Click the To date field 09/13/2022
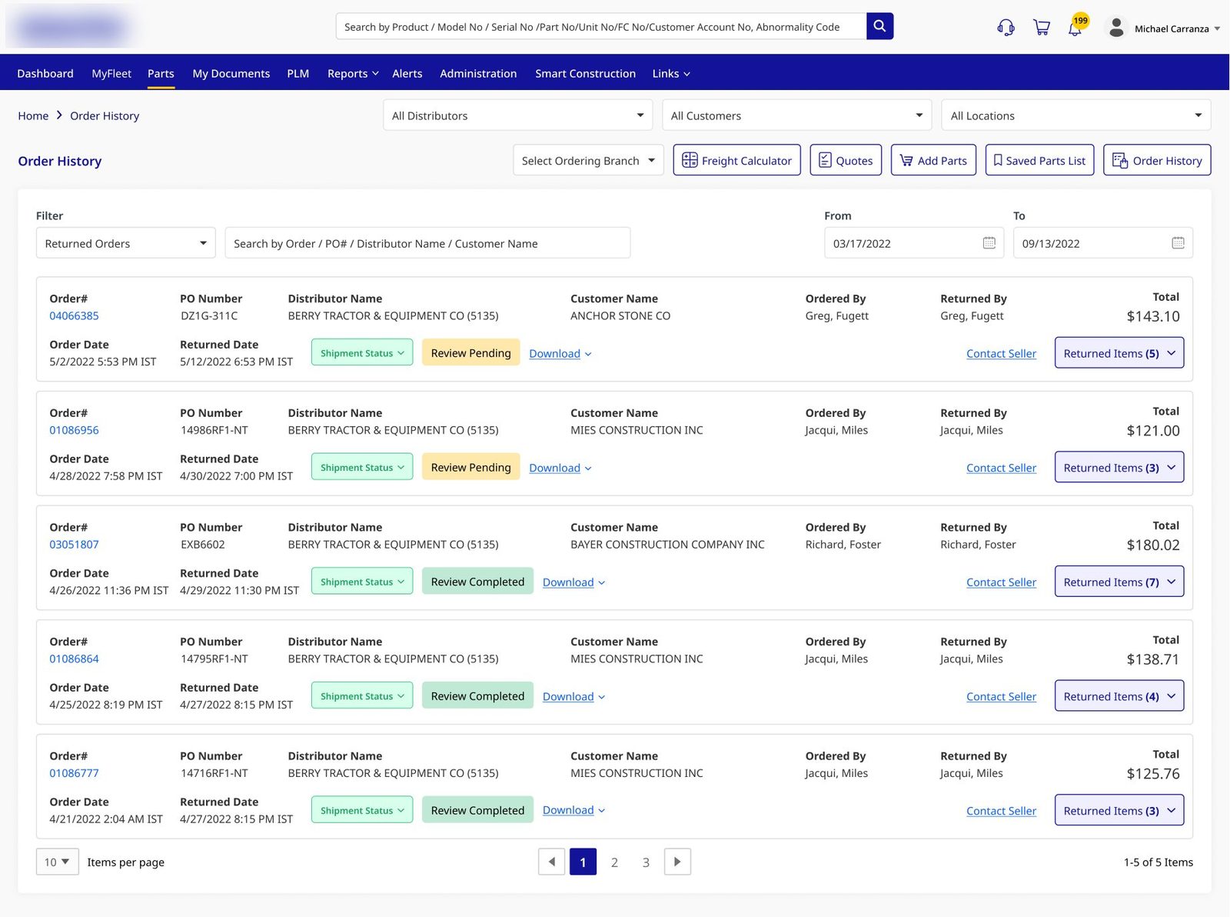 (1102, 243)
